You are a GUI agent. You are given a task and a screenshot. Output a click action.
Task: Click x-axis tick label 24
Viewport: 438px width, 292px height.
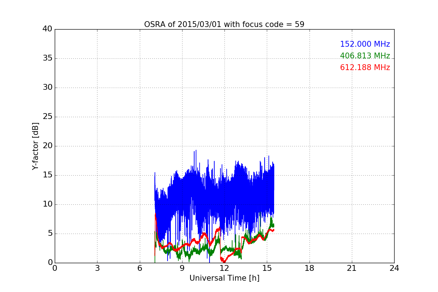pyautogui.click(x=394, y=268)
